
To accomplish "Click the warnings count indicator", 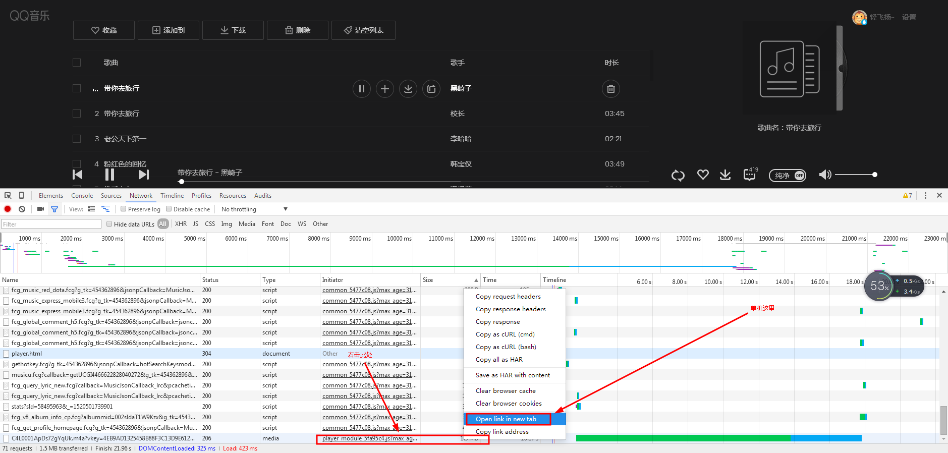I will pos(908,196).
